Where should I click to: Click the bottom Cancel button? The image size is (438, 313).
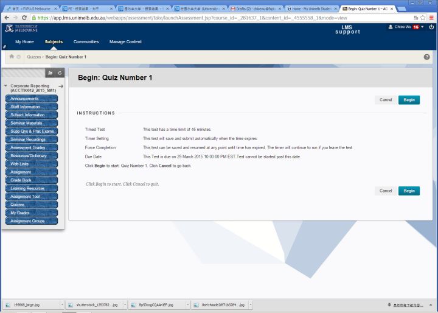coord(386,191)
